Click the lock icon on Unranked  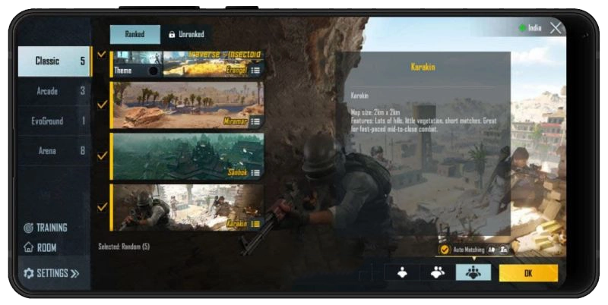tap(172, 34)
